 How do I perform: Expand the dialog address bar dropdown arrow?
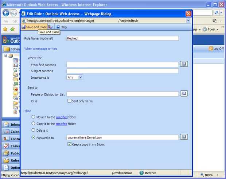coord(188,21)
